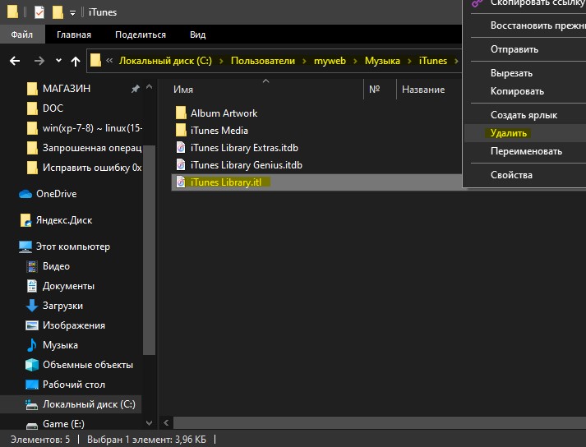The image size is (586, 447).
Task: Click the New folder quick access icon
Action: 58,12
